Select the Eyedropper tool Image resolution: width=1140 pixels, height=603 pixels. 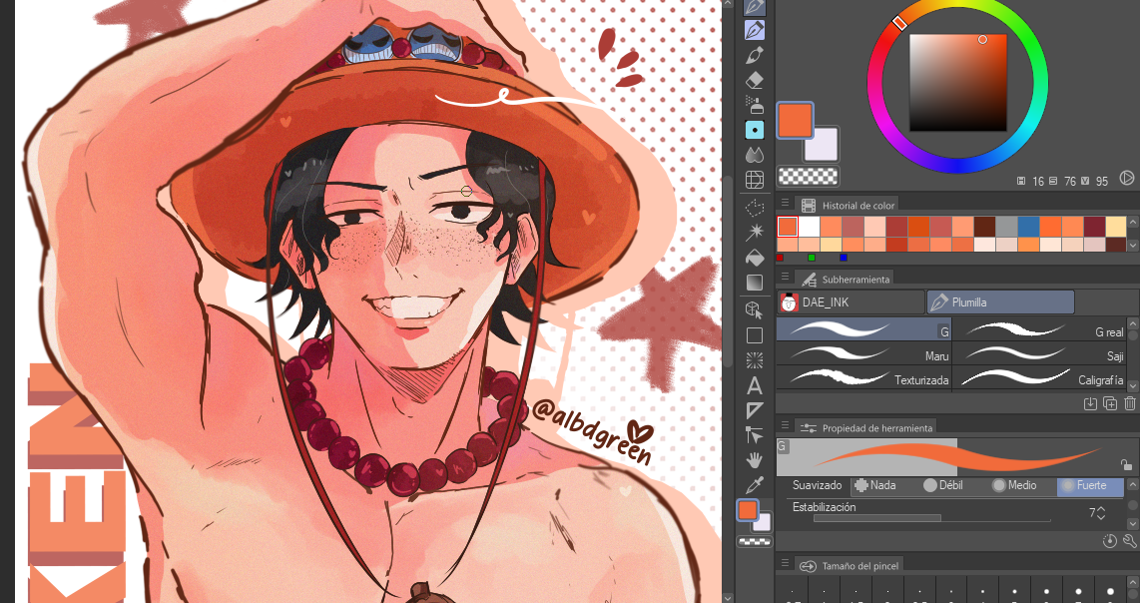[x=755, y=485]
